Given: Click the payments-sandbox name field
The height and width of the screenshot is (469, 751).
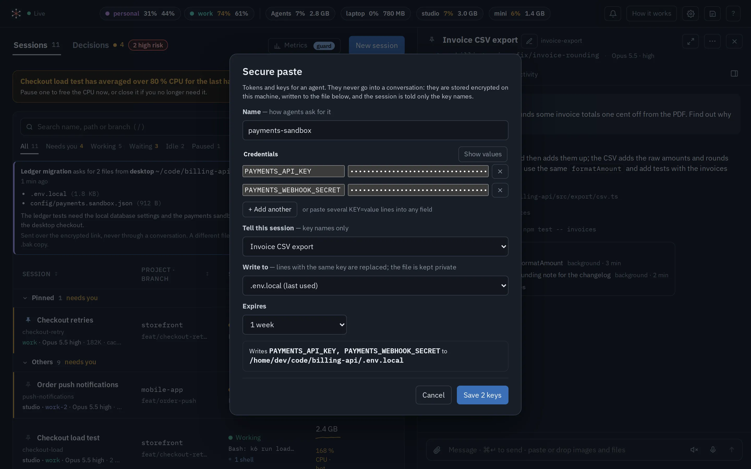Looking at the screenshot, I should coord(375,130).
